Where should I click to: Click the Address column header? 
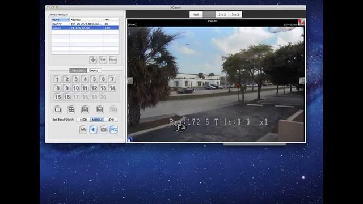click(87, 20)
